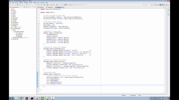
Task: Open the Refactor menu
Action: pos(21,2)
